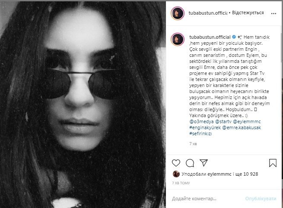The height and width of the screenshot is (208, 283).
Task: Open header profile avatar of tubabustun.official
Action: pos(178,13)
